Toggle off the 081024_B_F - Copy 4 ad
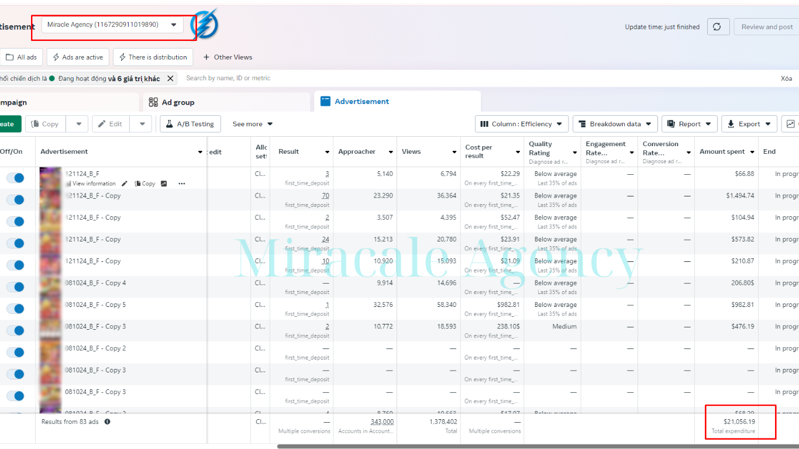The height and width of the screenshot is (449, 799). pyautogui.click(x=15, y=287)
